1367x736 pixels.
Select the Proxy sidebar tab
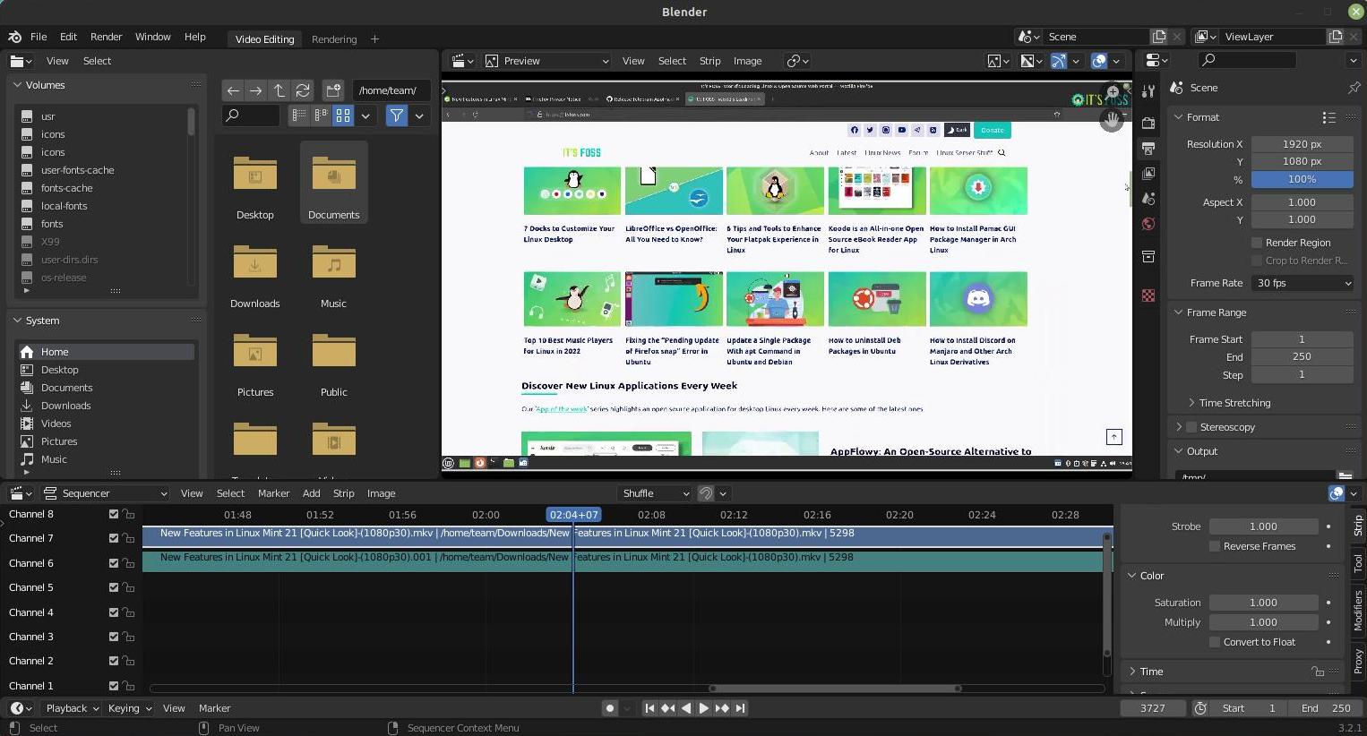point(1358,663)
